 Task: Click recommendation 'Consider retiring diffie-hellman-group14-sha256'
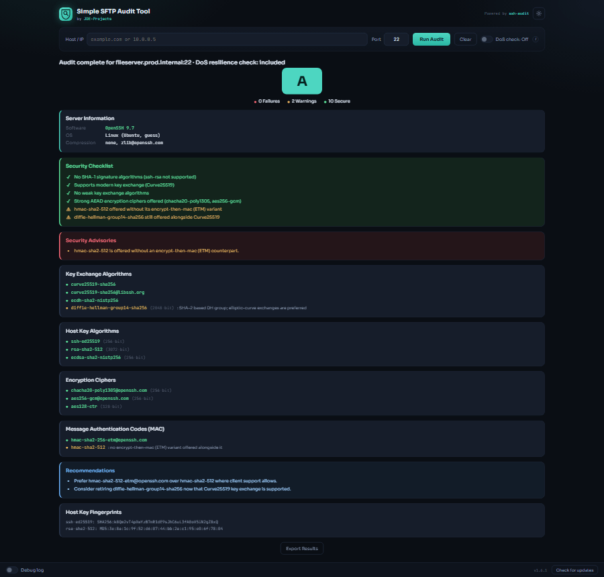pyautogui.click(x=182, y=489)
